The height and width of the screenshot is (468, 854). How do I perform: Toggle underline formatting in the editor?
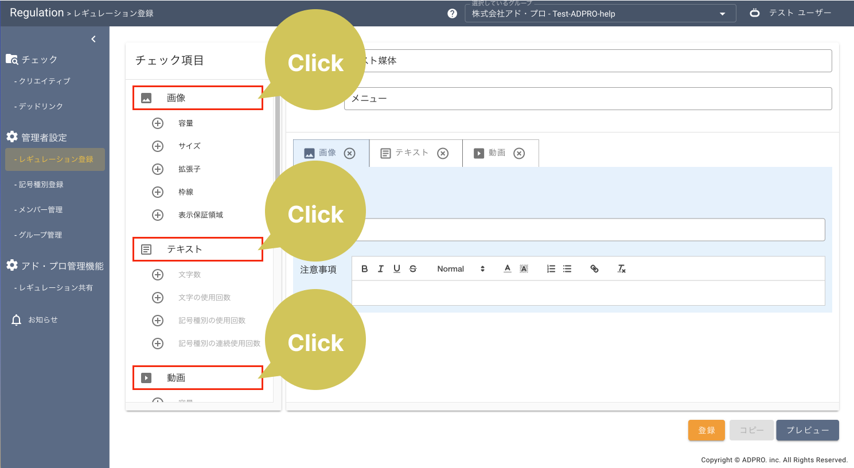[396, 269]
